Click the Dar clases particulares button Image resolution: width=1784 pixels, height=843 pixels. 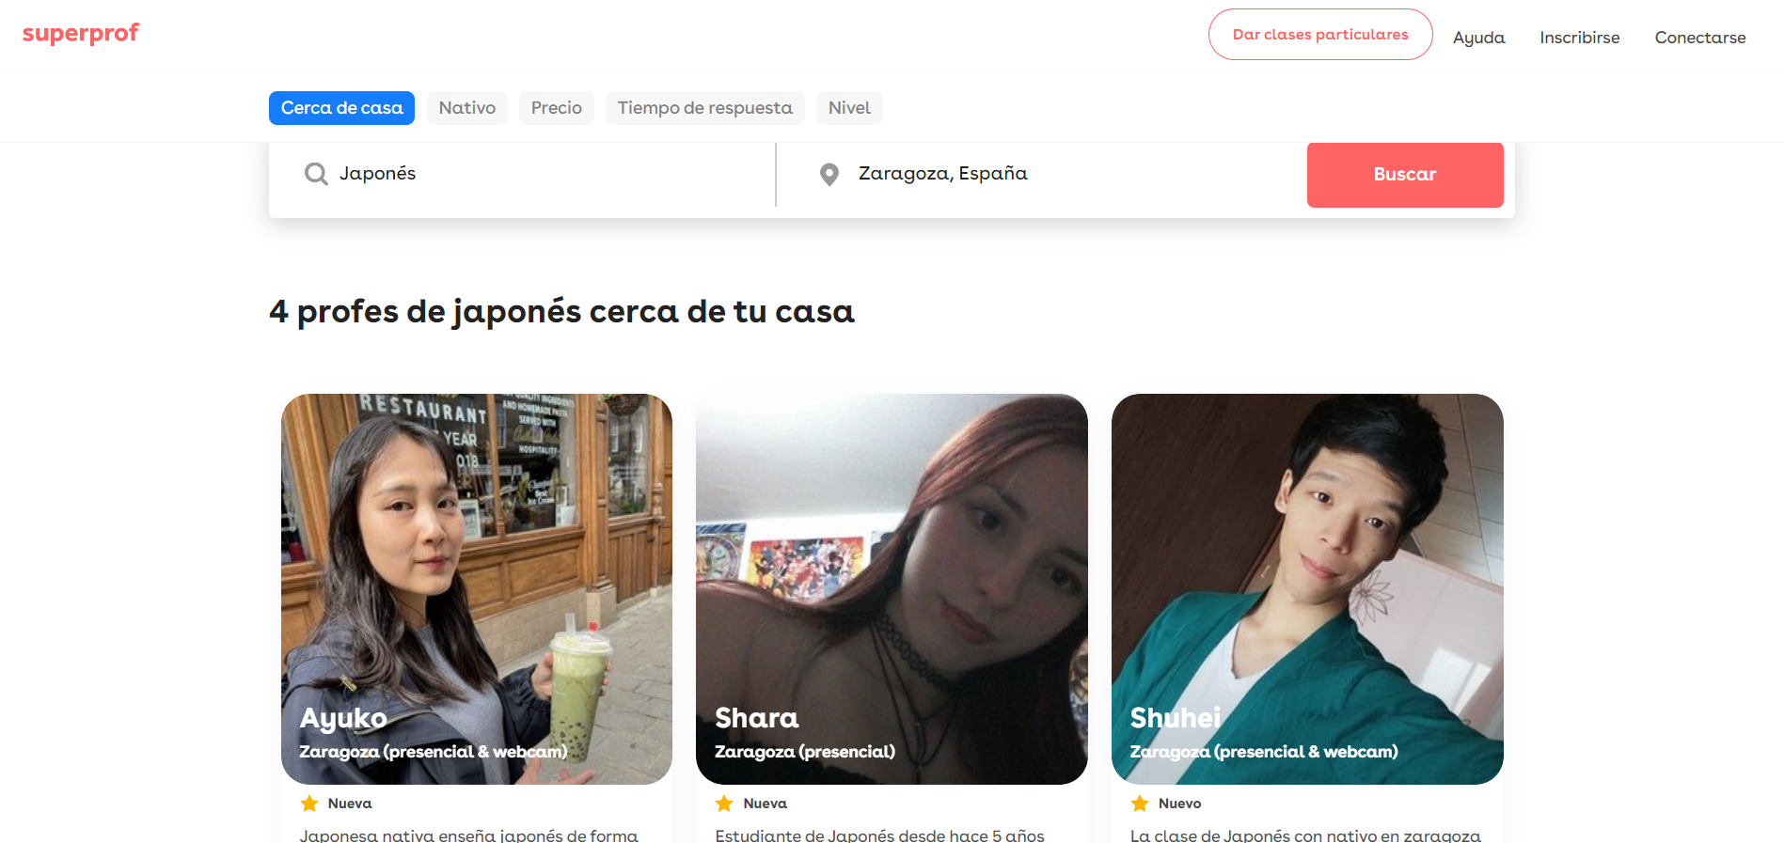click(1319, 35)
